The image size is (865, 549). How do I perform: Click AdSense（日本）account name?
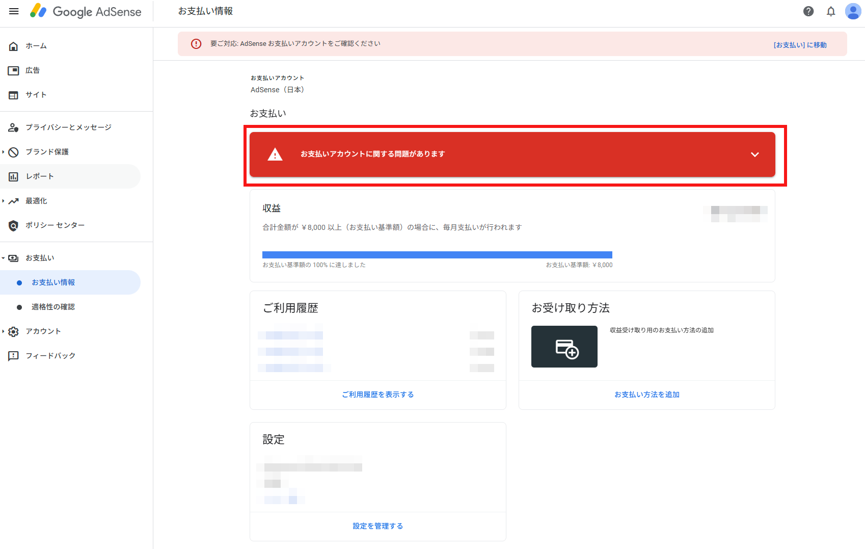click(278, 90)
